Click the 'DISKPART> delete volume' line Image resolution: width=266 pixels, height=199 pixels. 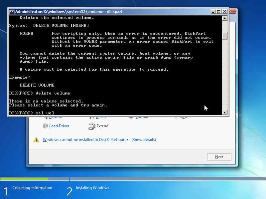(40, 93)
